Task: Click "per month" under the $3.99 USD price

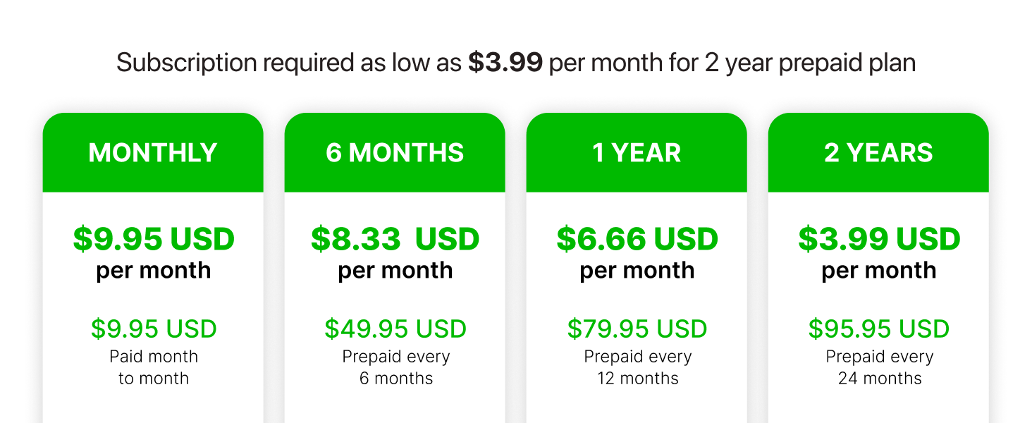Action: (879, 271)
